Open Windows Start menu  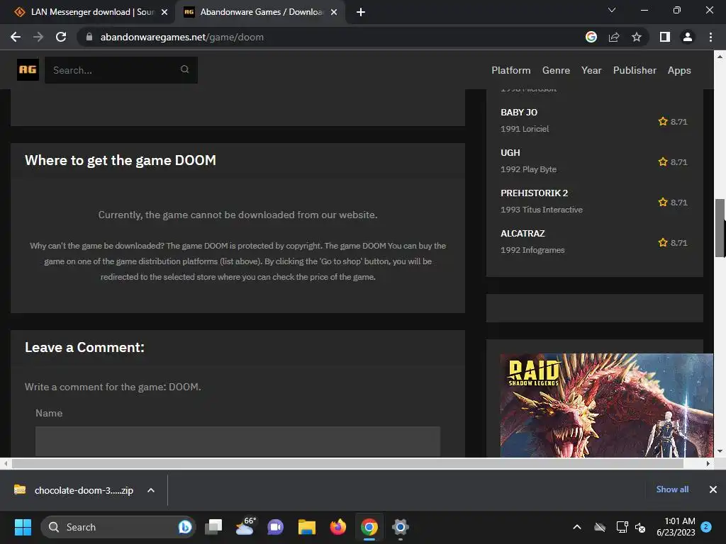pyautogui.click(x=23, y=527)
